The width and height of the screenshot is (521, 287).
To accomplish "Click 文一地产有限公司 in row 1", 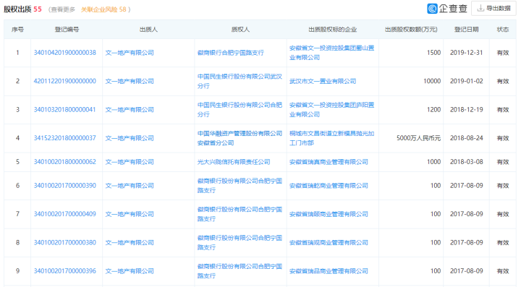I will 130,53.
